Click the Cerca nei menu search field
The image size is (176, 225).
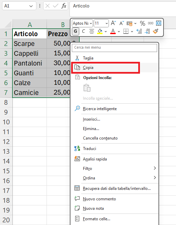tap(114, 48)
